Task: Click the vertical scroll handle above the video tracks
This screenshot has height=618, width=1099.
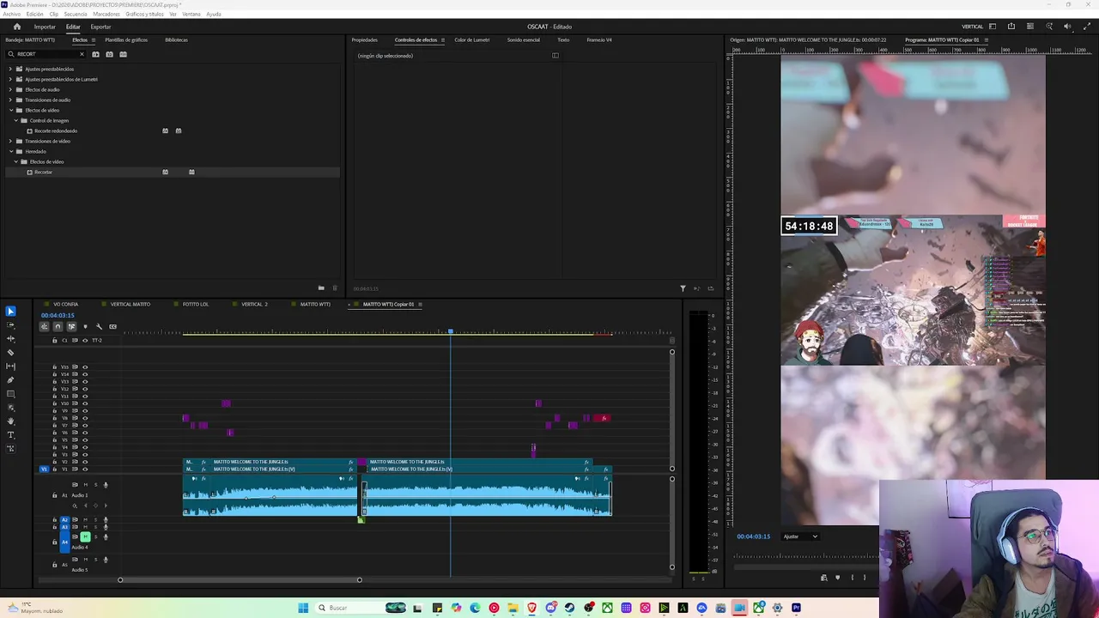Action: click(672, 352)
